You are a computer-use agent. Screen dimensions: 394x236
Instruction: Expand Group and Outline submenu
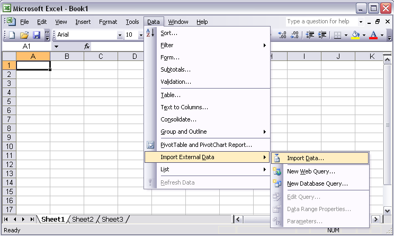(207, 132)
